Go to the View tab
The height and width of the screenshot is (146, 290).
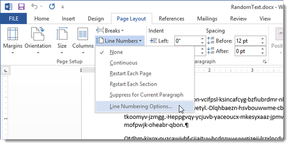coord(265,19)
